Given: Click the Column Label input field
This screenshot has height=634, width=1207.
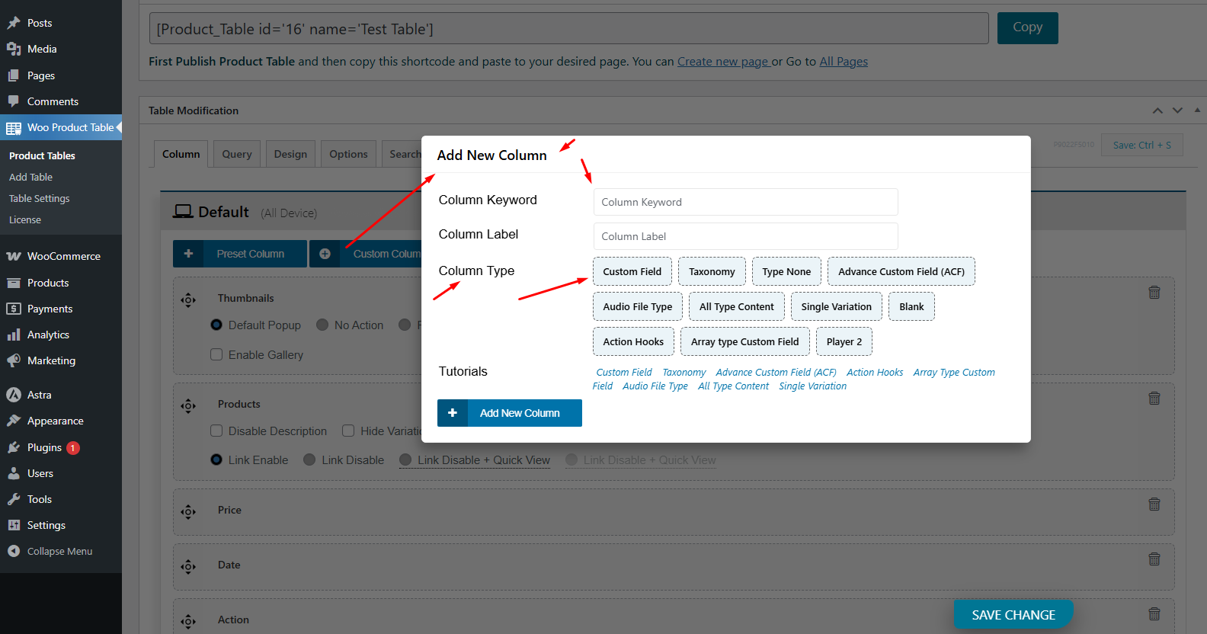Looking at the screenshot, I should coord(745,236).
